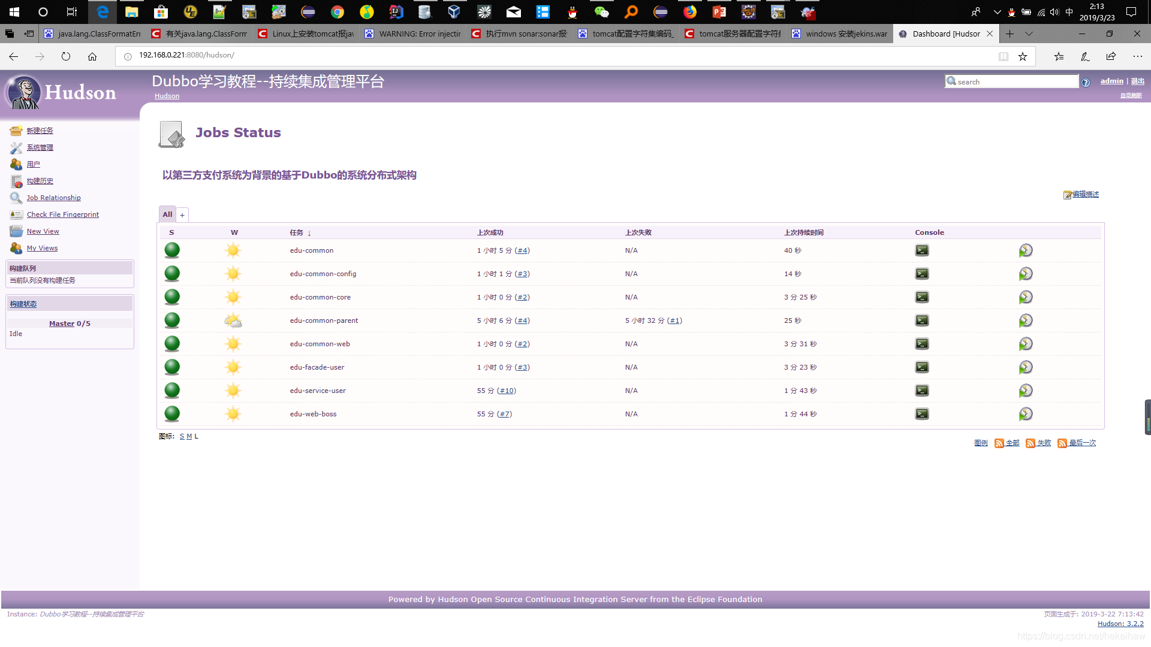Click sunny weather icon of edu-web-boss
1151x647 pixels.
(233, 414)
